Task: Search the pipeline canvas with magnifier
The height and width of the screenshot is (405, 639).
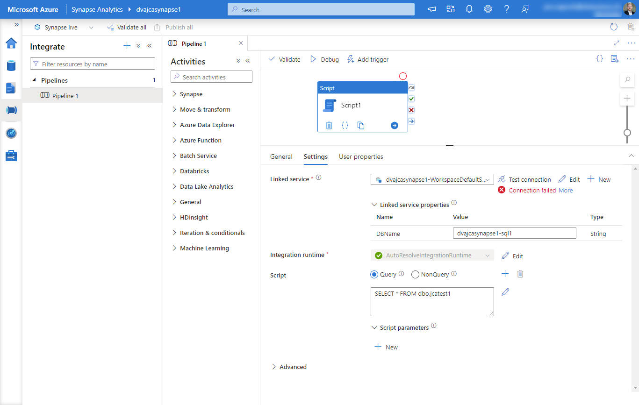Action: pos(627,80)
